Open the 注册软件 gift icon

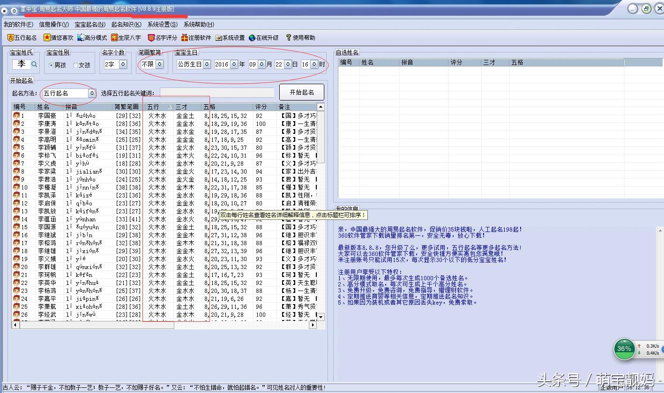185,38
